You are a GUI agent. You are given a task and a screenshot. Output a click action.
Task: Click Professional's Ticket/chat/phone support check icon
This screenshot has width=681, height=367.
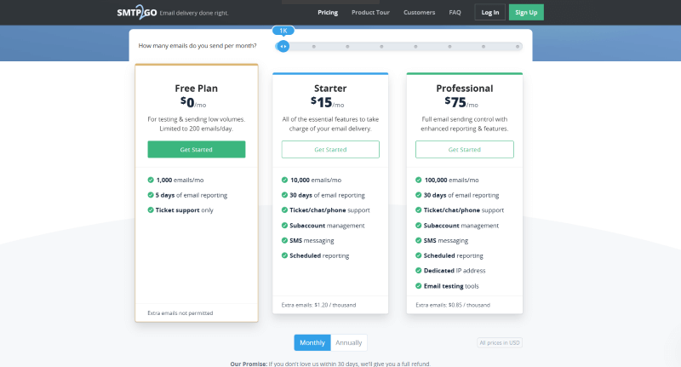(x=419, y=209)
